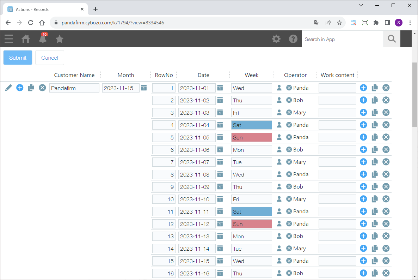The image size is (418, 280).
Task: Open the hamburger main menu
Action: [x=9, y=39]
